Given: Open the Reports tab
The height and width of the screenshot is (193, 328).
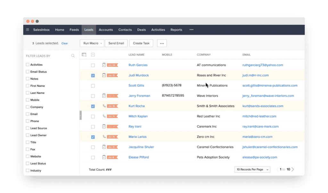Looking at the screenshot, I should [x=176, y=30].
